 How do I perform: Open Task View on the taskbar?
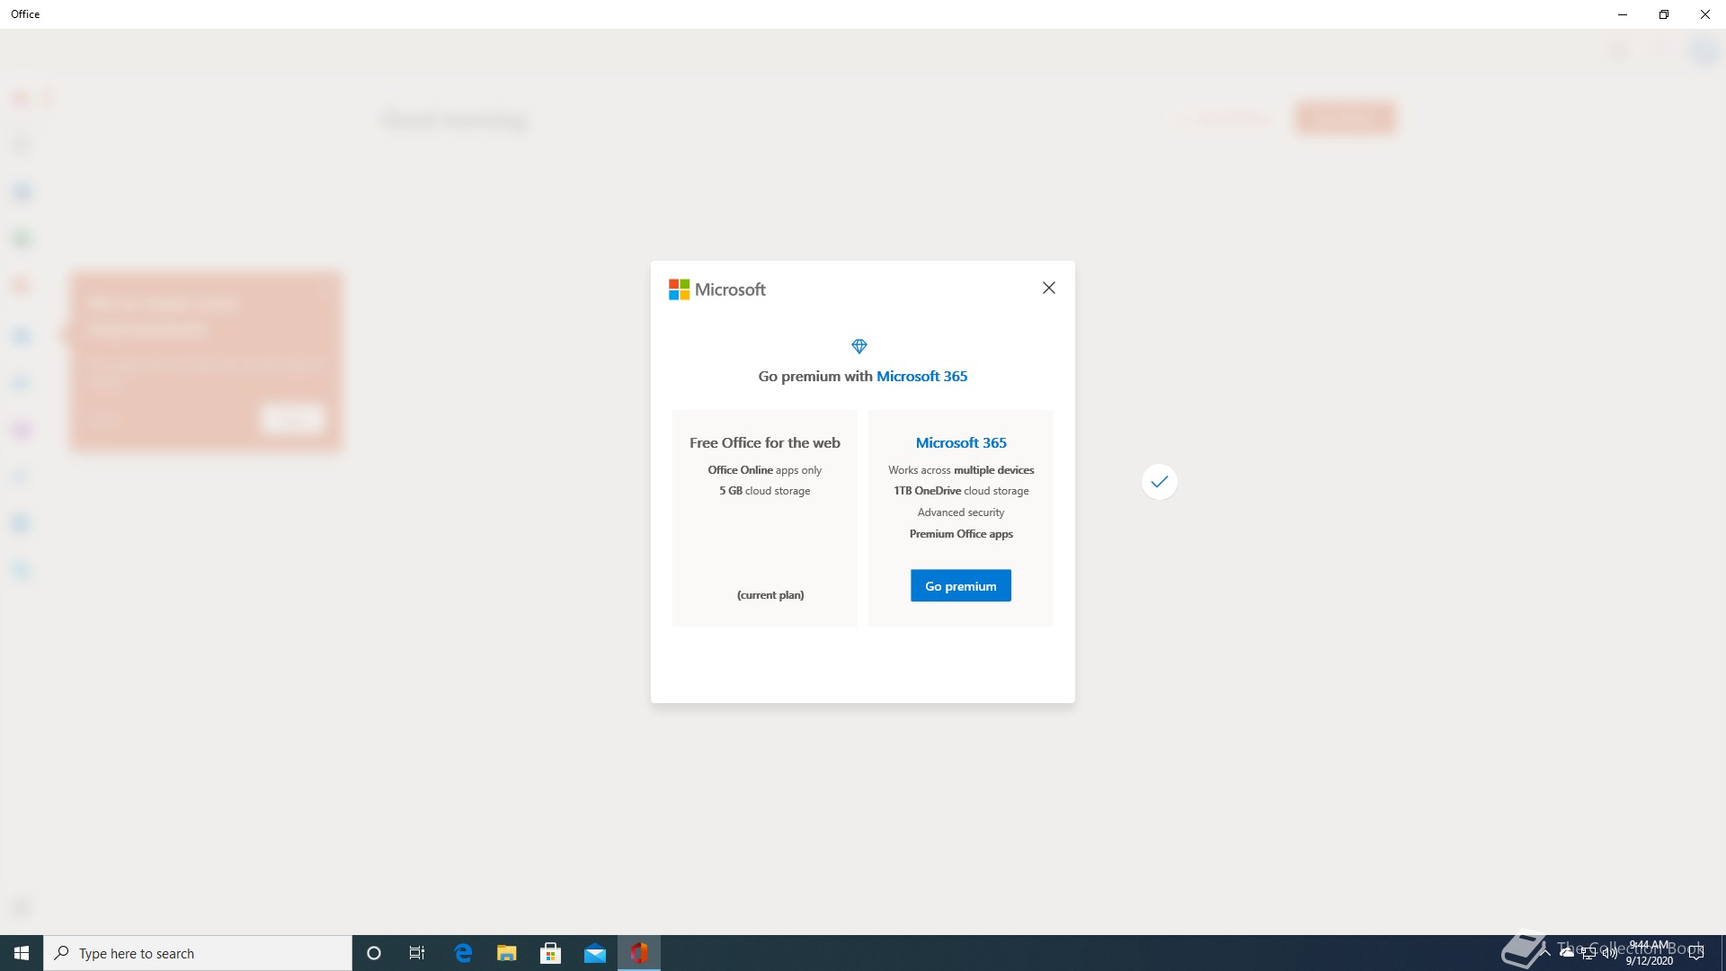coord(417,953)
